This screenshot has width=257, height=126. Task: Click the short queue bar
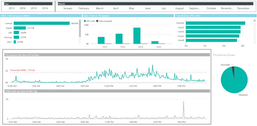pos(15,42)
